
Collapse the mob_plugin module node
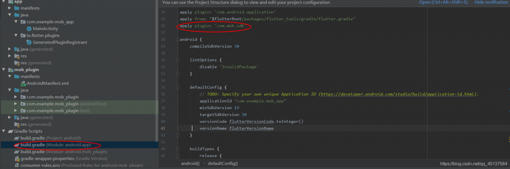4,69
